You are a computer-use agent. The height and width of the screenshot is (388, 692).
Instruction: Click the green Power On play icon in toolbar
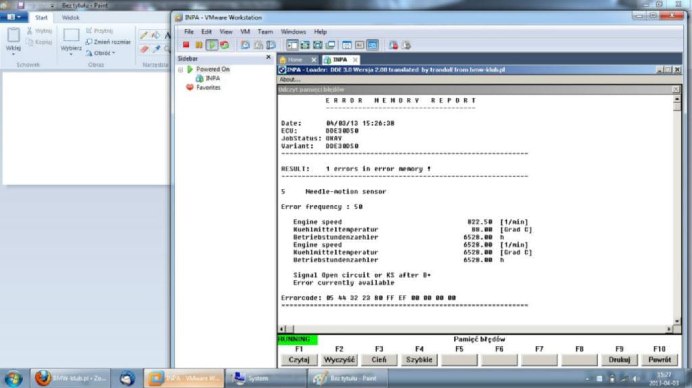[x=212, y=45]
